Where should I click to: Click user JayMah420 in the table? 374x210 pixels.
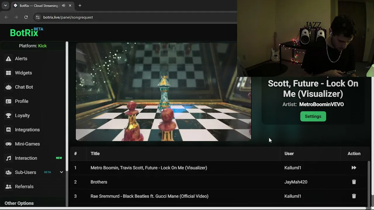coord(296,182)
